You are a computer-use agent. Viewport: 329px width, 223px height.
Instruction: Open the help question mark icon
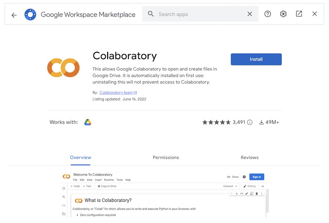pos(267,14)
